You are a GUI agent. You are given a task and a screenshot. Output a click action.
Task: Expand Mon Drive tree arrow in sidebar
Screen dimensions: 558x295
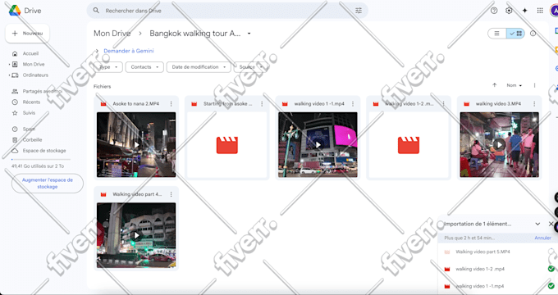(9, 65)
